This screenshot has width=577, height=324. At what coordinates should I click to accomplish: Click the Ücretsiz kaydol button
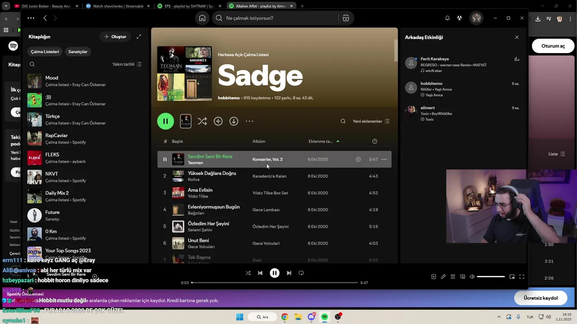tap(540, 298)
